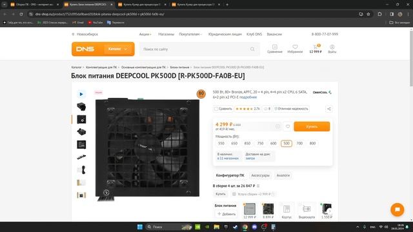
Task: Open the Вакансии menu item
Action: [x=274, y=34]
